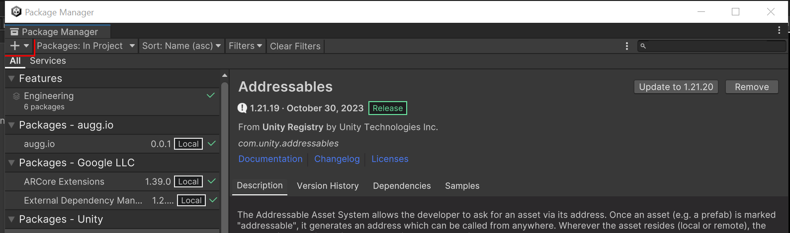Open the Sort: Name (asc) dropdown
The width and height of the screenshot is (790, 233).
point(181,46)
